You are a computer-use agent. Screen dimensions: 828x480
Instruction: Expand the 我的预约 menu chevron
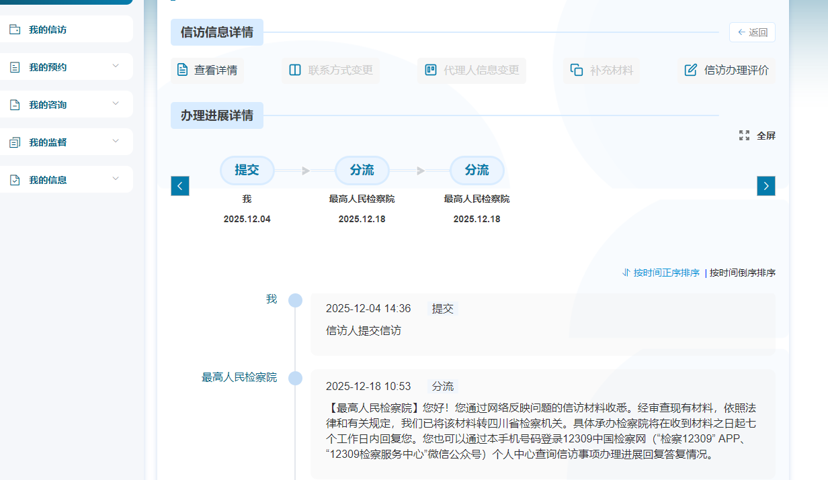click(116, 66)
